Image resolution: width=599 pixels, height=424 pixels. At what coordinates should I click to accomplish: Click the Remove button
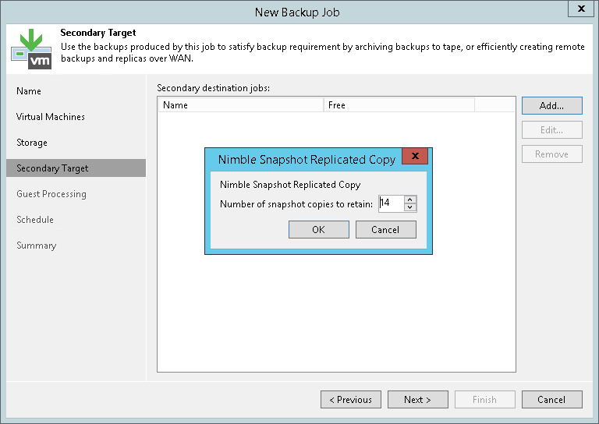[x=552, y=154]
